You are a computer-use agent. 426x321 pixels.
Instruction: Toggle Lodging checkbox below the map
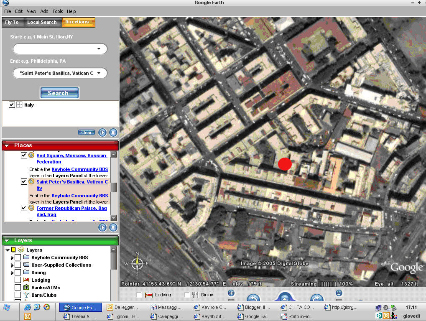(x=139, y=295)
